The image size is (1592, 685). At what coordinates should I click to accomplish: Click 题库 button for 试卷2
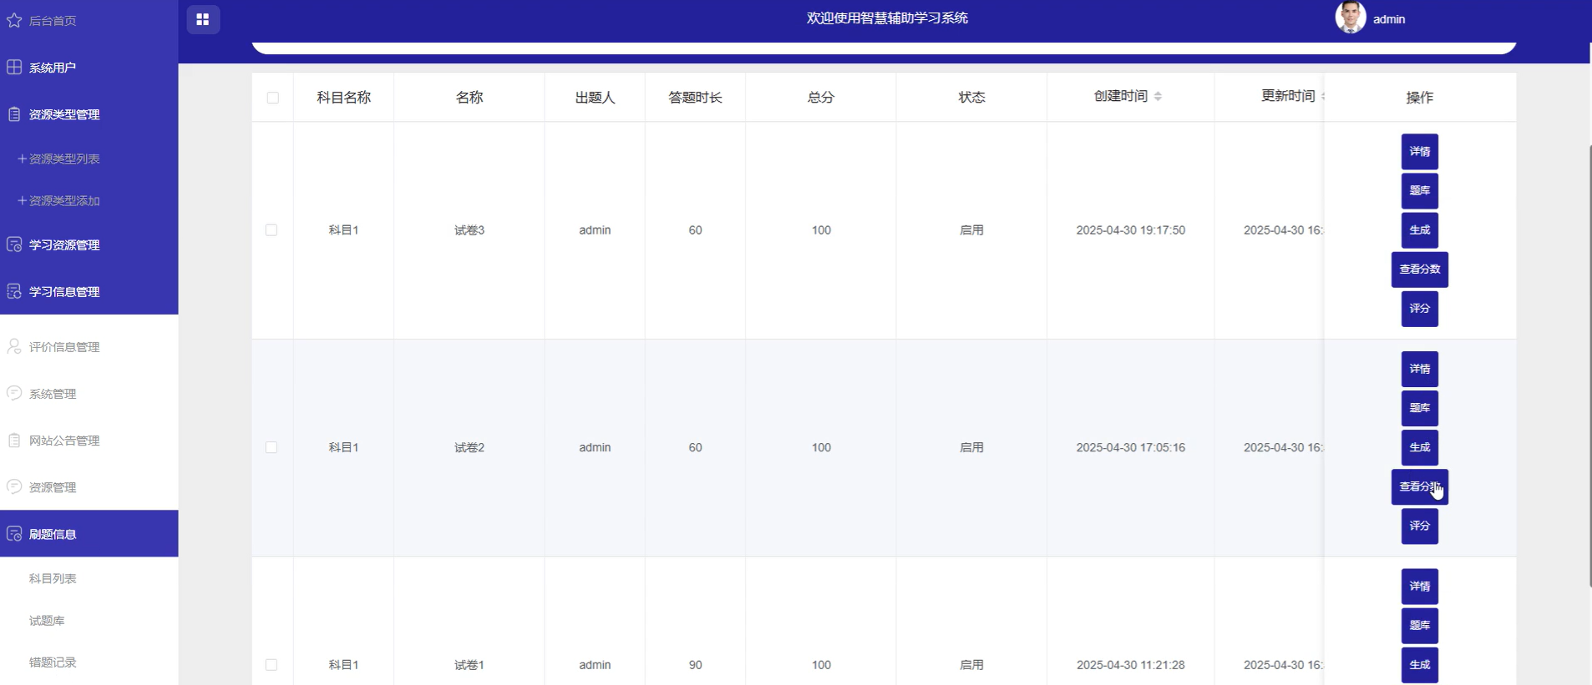[x=1419, y=408]
